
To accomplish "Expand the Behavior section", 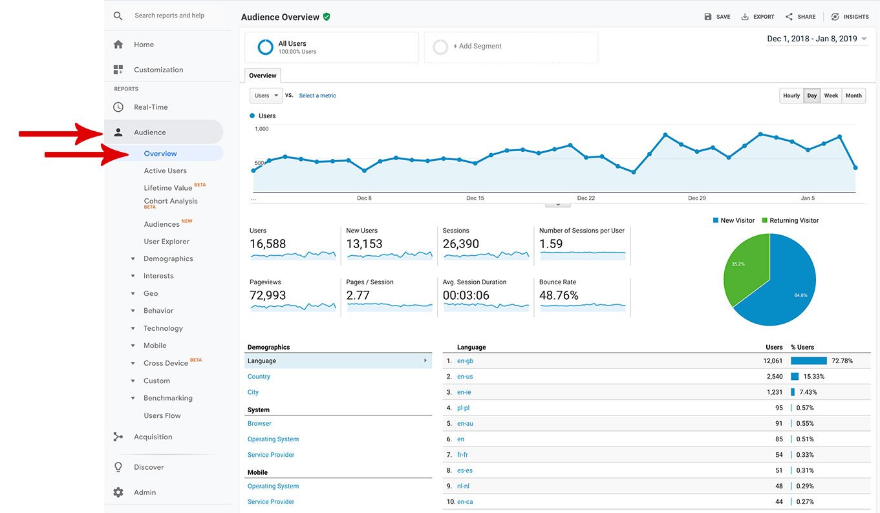I will tap(133, 311).
